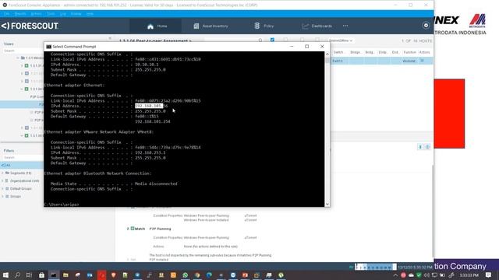The image size is (499, 280).
Task: Open the File menu
Action: 6,14
